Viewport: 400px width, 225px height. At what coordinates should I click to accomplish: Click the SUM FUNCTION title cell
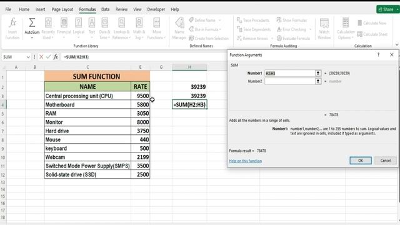(x=97, y=76)
